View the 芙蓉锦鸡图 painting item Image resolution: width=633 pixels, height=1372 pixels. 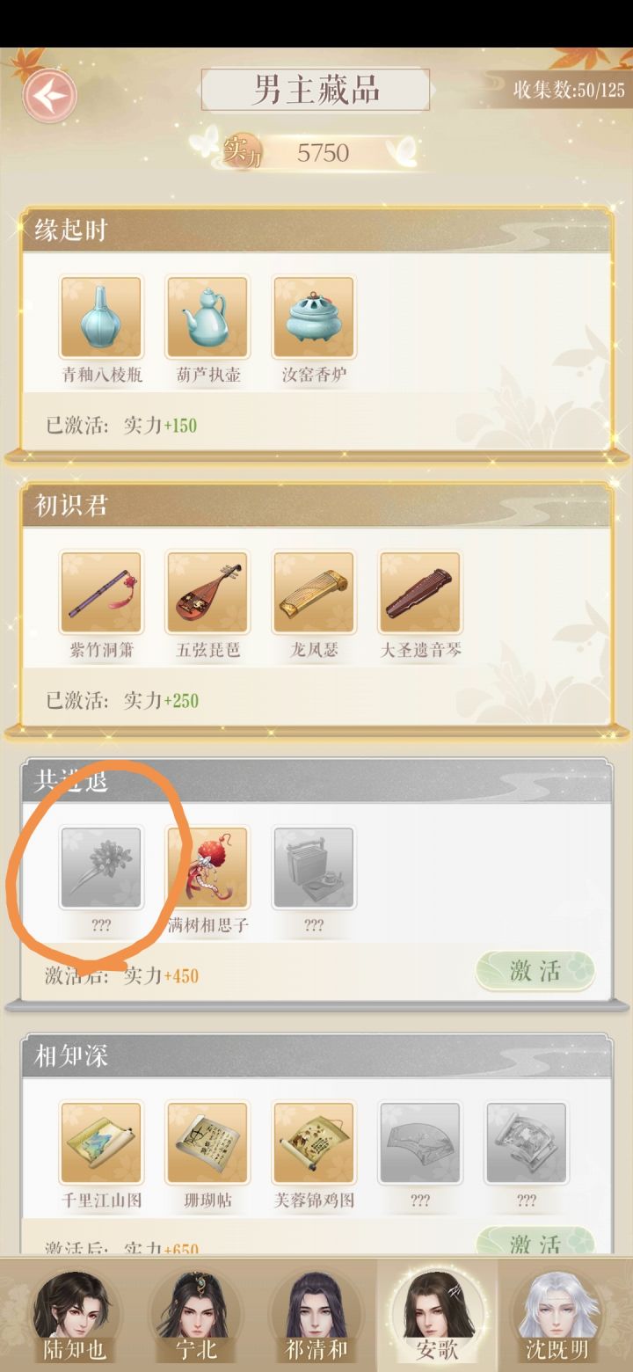point(314,1142)
